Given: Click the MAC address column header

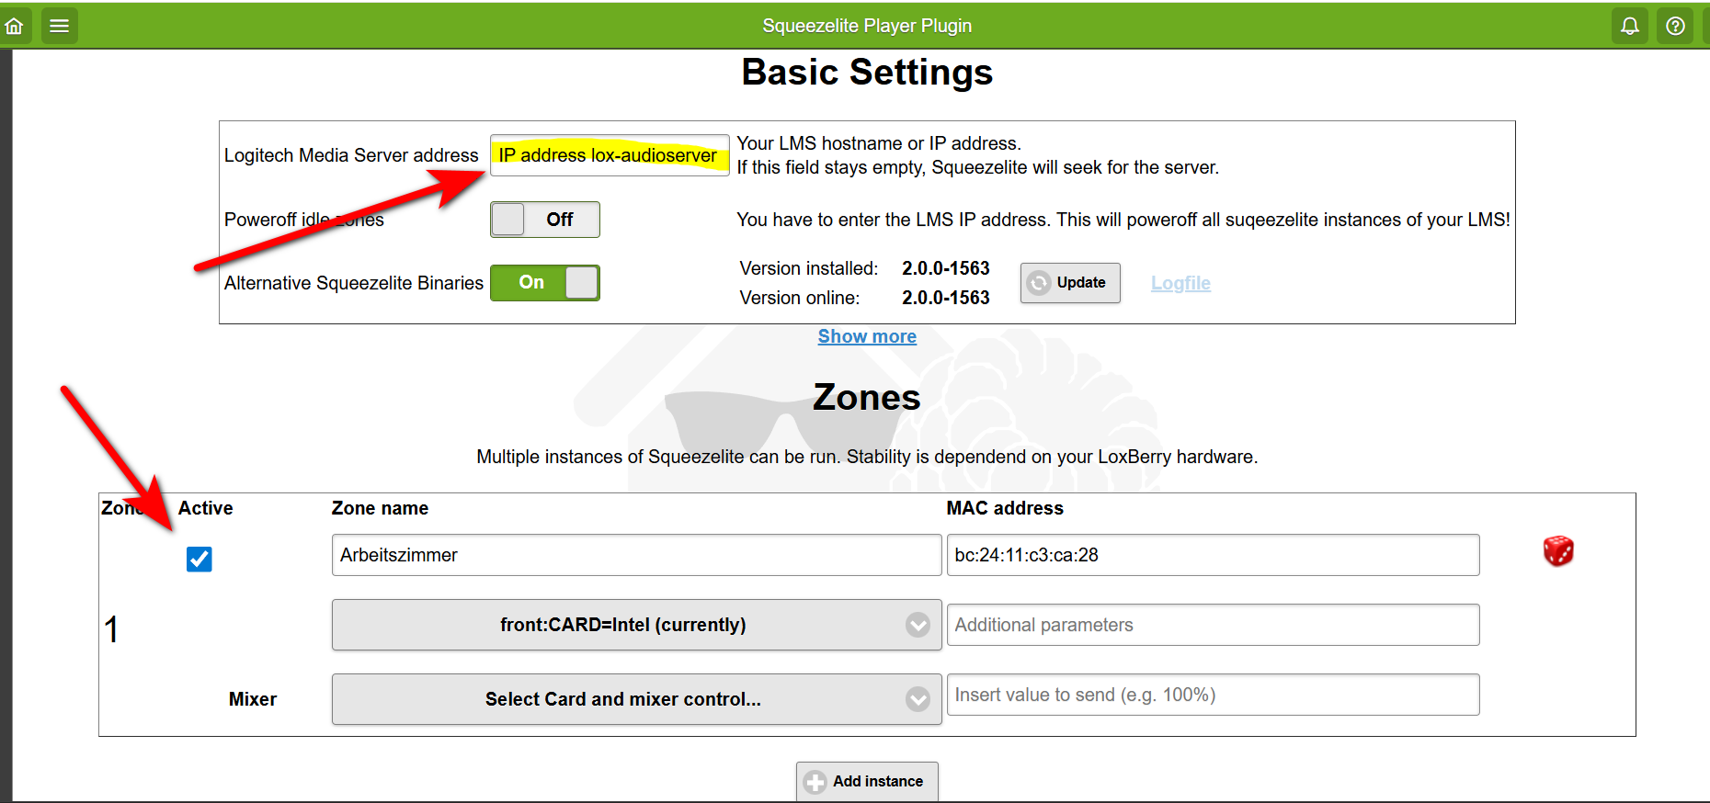Looking at the screenshot, I should point(1005,508).
